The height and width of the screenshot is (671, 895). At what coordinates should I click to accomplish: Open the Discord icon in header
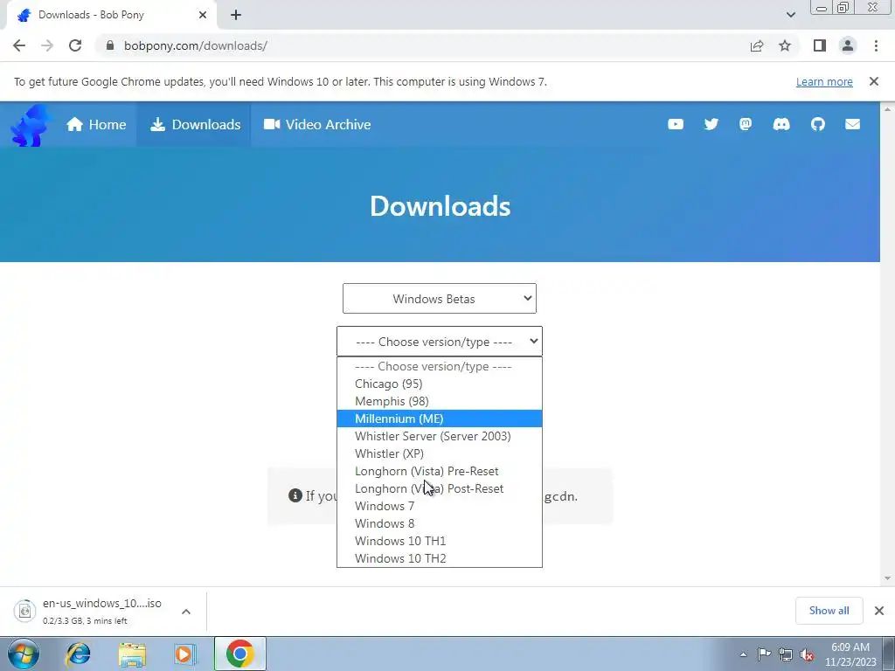coord(781,124)
